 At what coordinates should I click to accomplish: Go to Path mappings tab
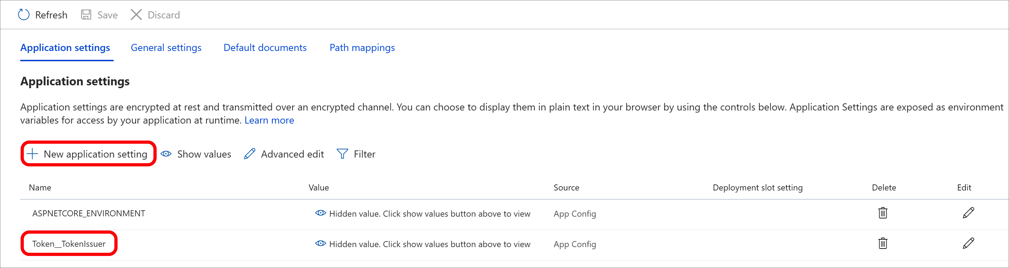[362, 48]
